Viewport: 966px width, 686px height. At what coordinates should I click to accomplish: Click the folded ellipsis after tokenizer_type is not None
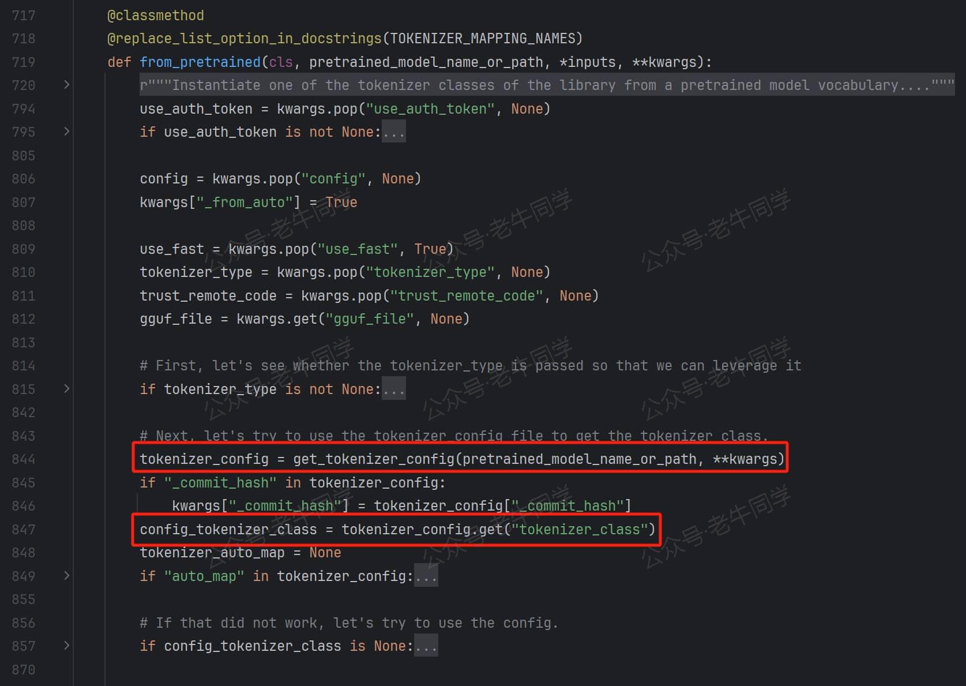point(394,389)
